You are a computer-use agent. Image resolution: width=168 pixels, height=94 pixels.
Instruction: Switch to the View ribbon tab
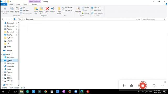click(25, 4)
